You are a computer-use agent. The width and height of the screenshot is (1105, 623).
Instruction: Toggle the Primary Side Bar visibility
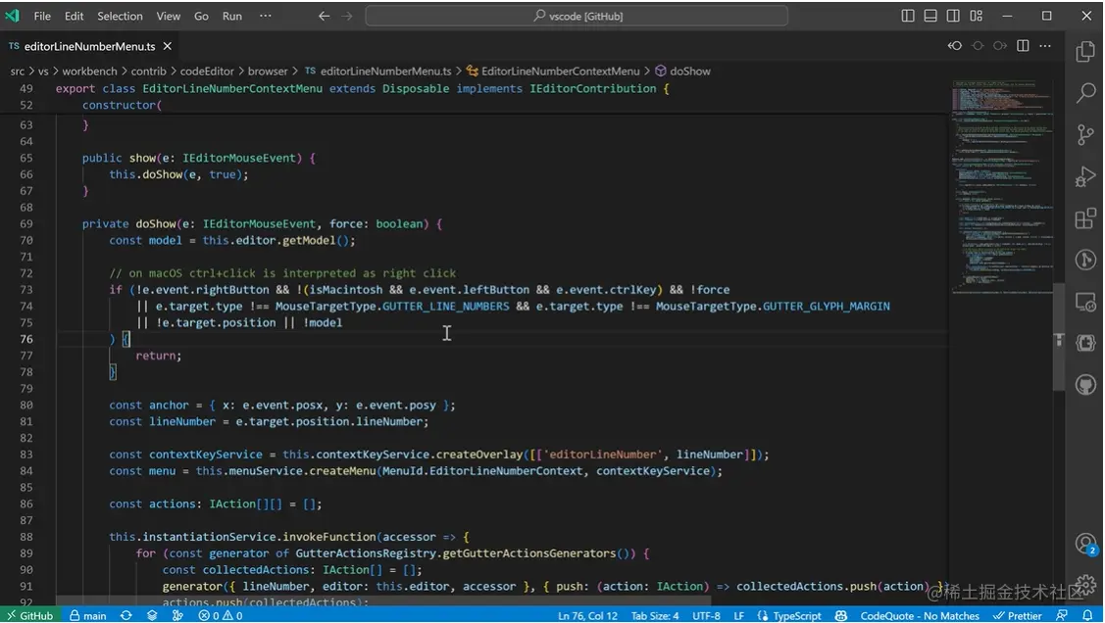(x=908, y=16)
